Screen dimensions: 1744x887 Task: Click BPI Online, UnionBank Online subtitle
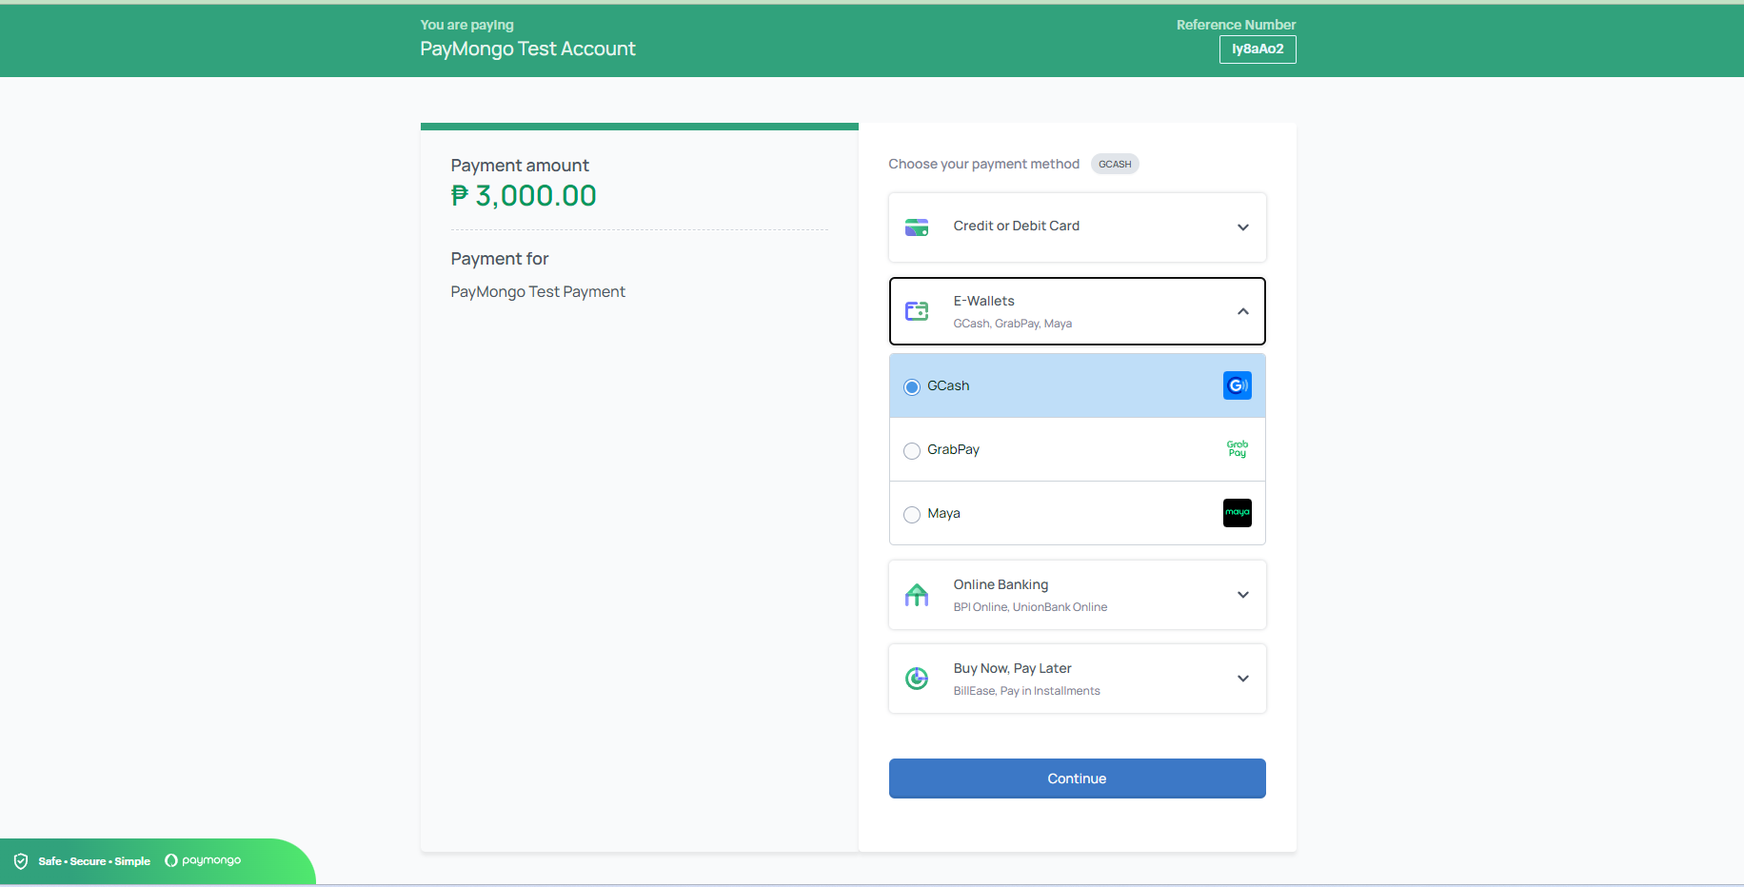[1030, 607]
